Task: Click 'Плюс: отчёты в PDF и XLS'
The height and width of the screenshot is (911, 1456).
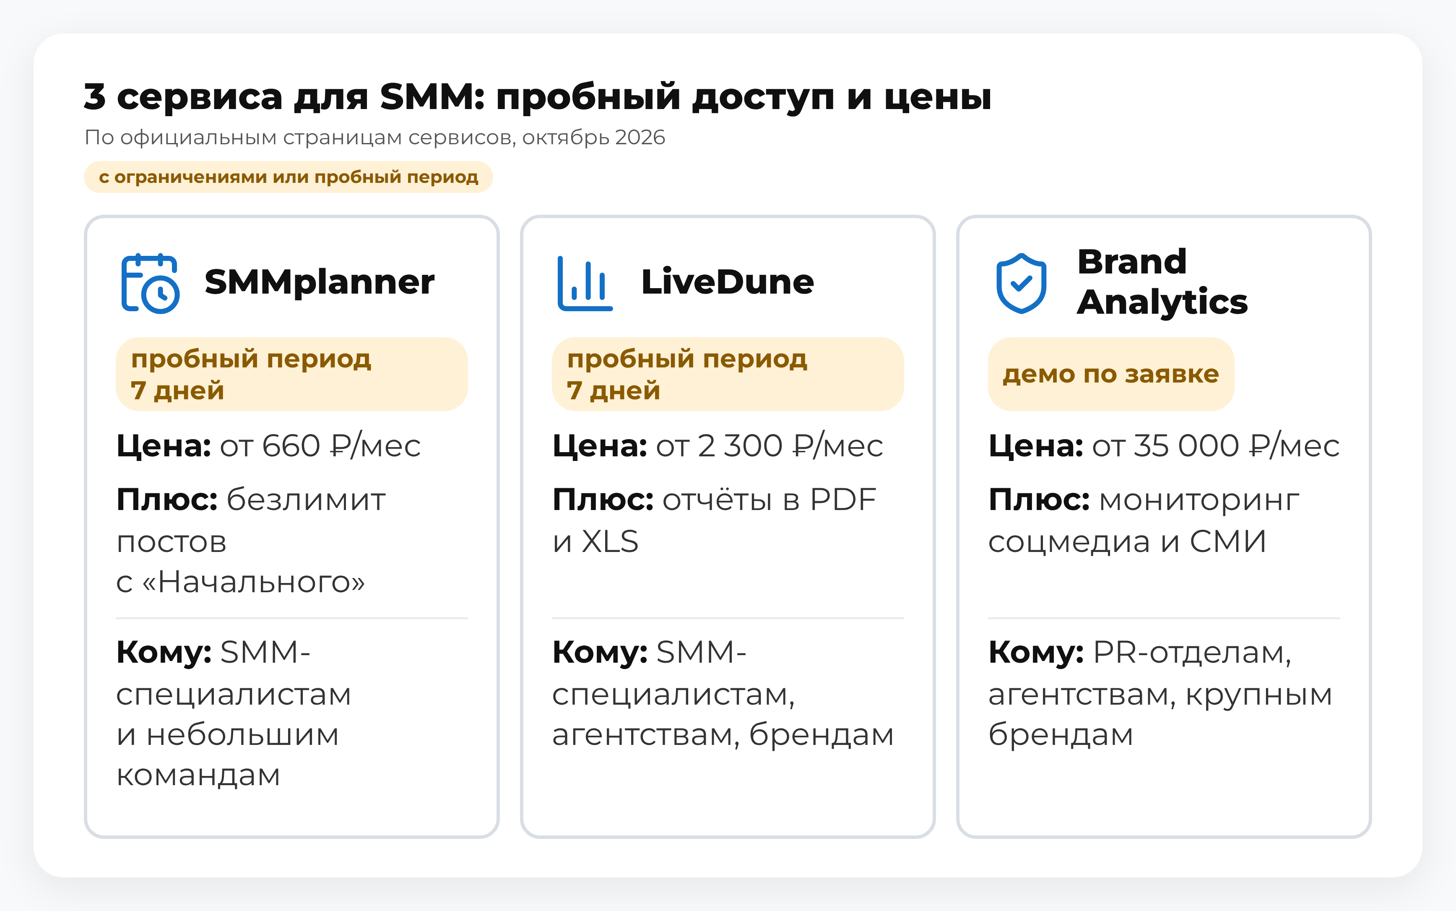Action: [715, 520]
